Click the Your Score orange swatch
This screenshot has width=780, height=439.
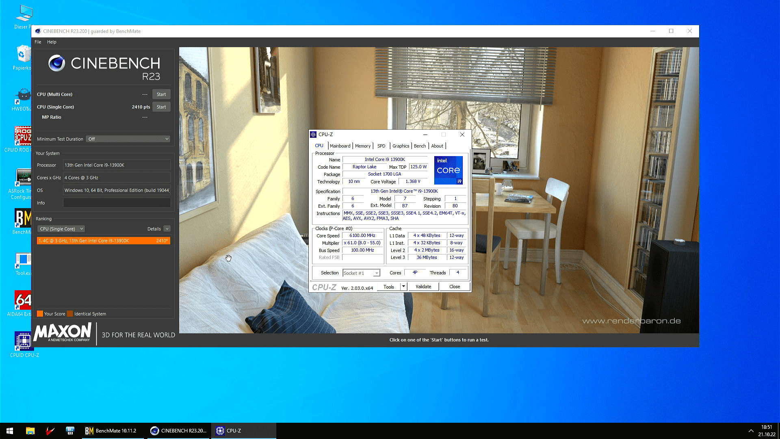(x=40, y=314)
